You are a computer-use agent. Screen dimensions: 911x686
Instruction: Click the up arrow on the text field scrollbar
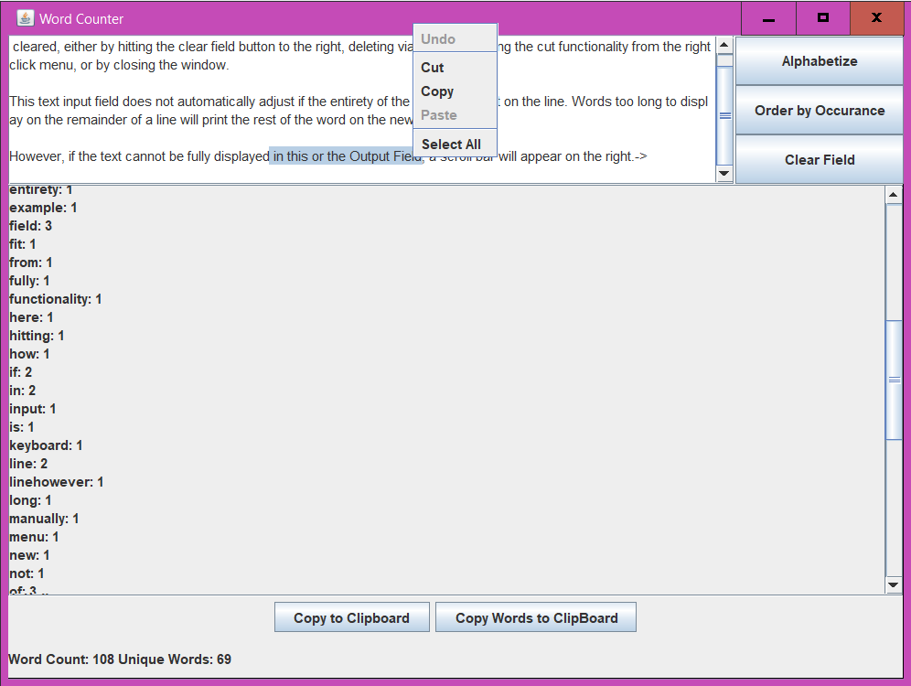coord(723,43)
